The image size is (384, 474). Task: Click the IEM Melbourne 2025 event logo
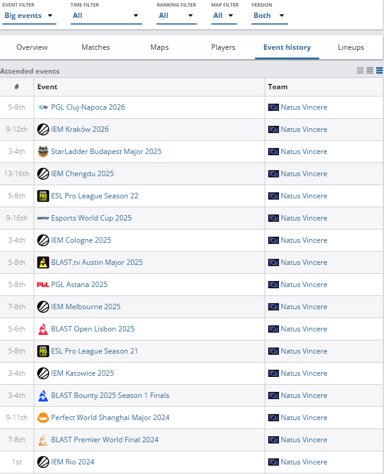pyautogui.click(x=43, y=307)
